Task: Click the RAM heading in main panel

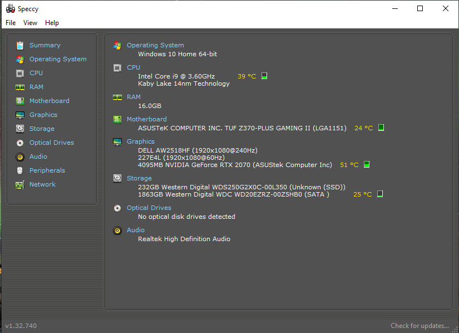Action: 134,97
